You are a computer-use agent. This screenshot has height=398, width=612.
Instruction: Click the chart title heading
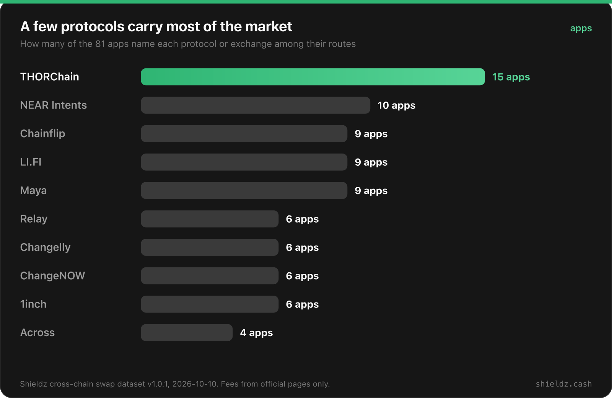[156, 26]
